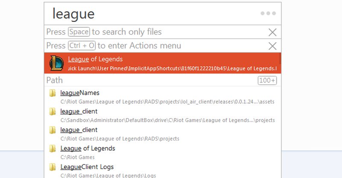
Task: Click the leagueNames folder icon
Action: (x=53, y=93)
